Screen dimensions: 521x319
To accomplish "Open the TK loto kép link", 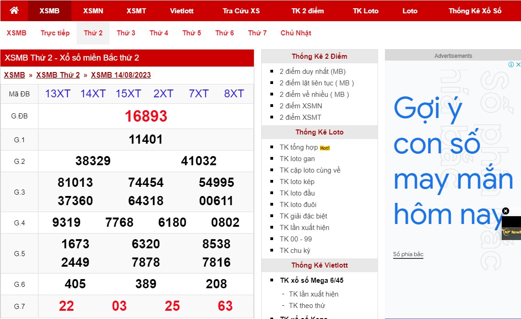I will click(x=297, y=182).
